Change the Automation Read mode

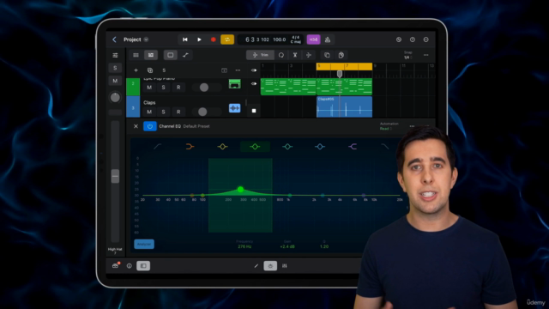click(x=386, y=129)
